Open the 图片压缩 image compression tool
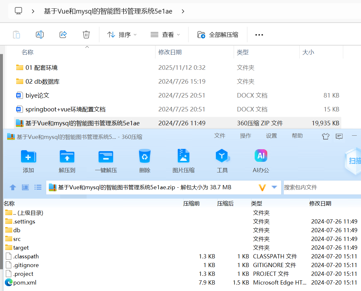The height and width of the screenshot is (291, 361). (183, 161)
